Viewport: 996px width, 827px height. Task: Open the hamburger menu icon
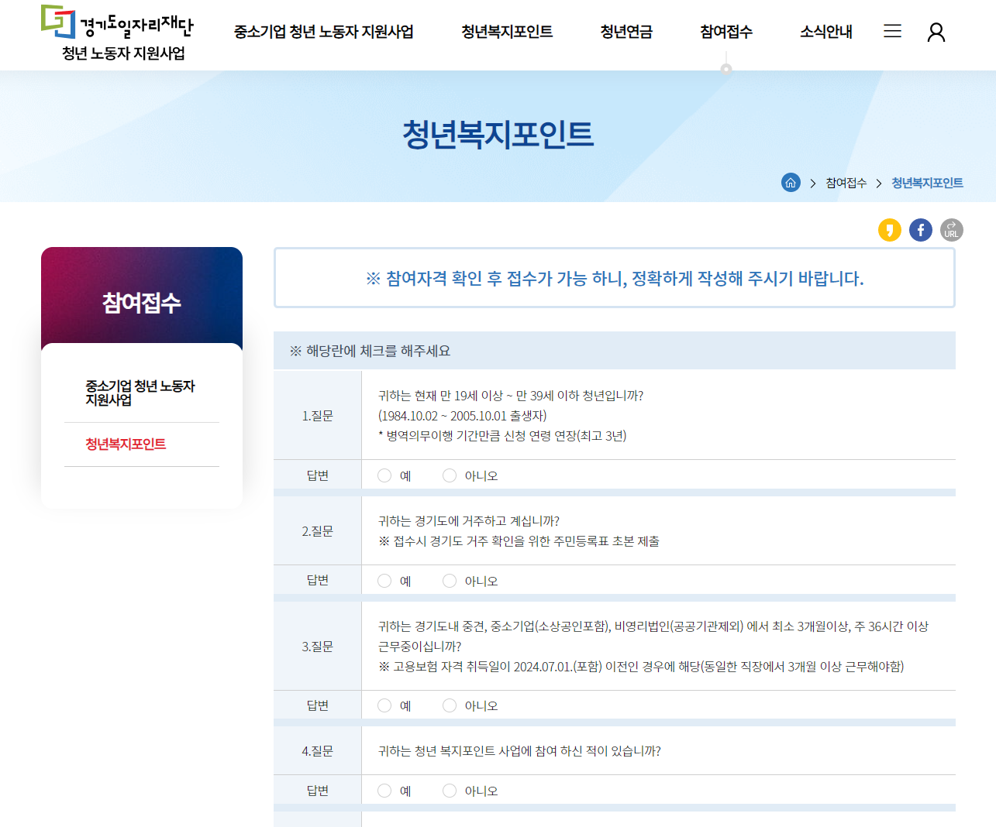pos(892,31)
